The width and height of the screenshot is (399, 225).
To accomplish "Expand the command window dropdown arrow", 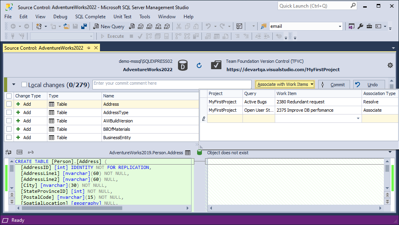I will (x=385, y=26).
